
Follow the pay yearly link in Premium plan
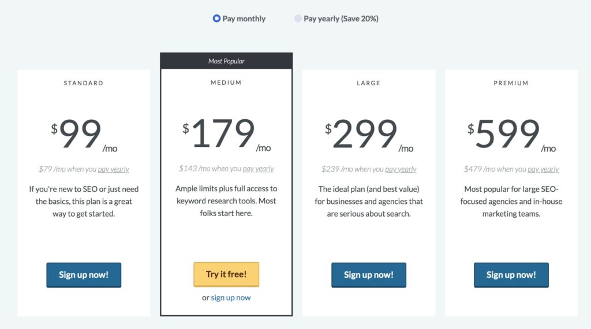[543, 169]
